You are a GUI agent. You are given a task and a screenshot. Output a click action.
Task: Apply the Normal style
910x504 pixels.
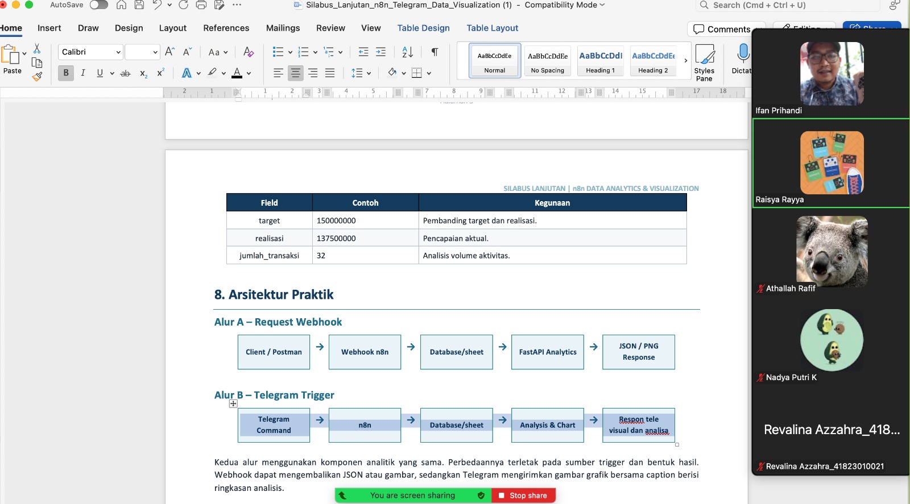coord(495,61)
